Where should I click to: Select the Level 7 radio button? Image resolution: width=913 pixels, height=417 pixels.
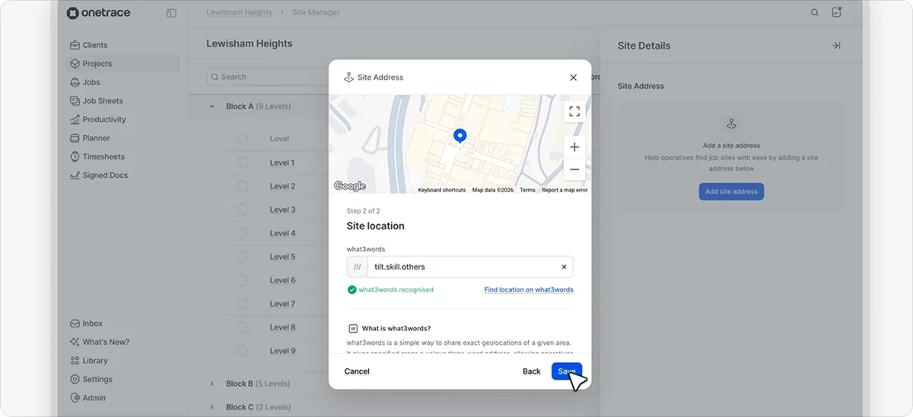pyautogui.click(x=243, y=304)
